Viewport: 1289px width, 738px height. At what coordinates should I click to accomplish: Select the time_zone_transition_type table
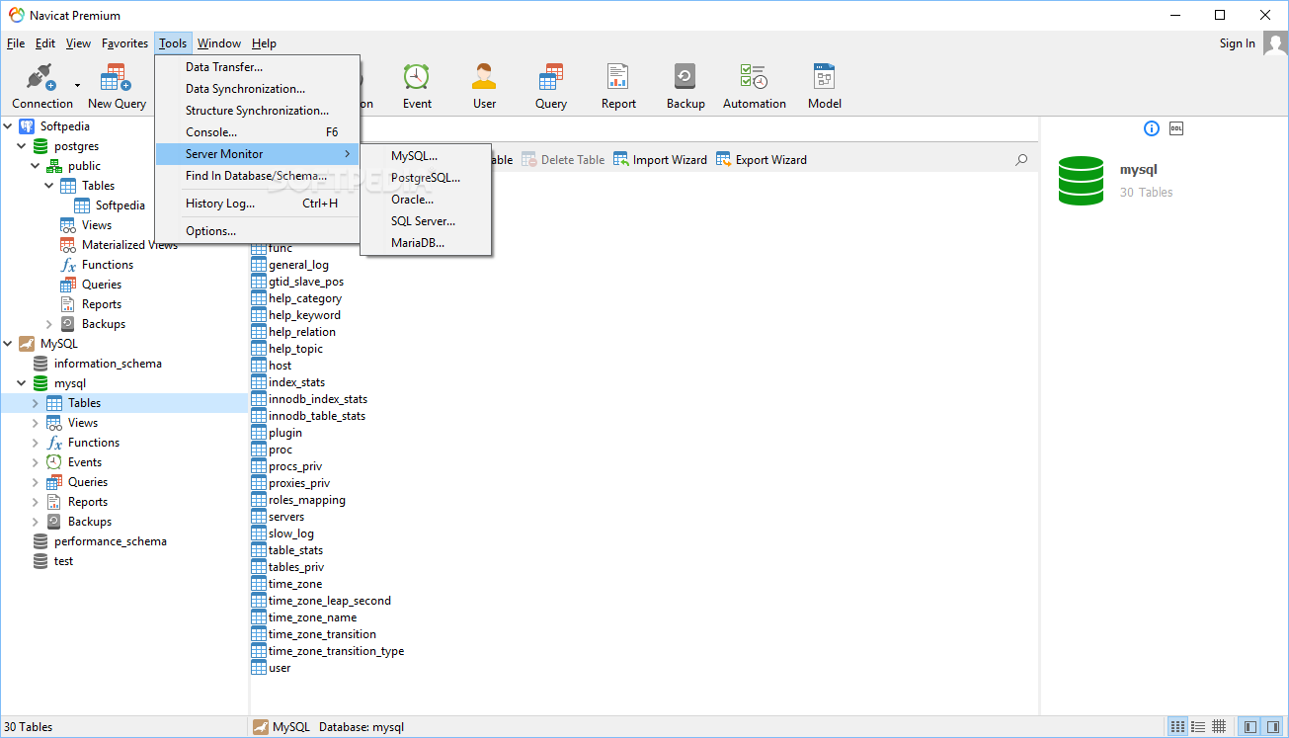328,651
